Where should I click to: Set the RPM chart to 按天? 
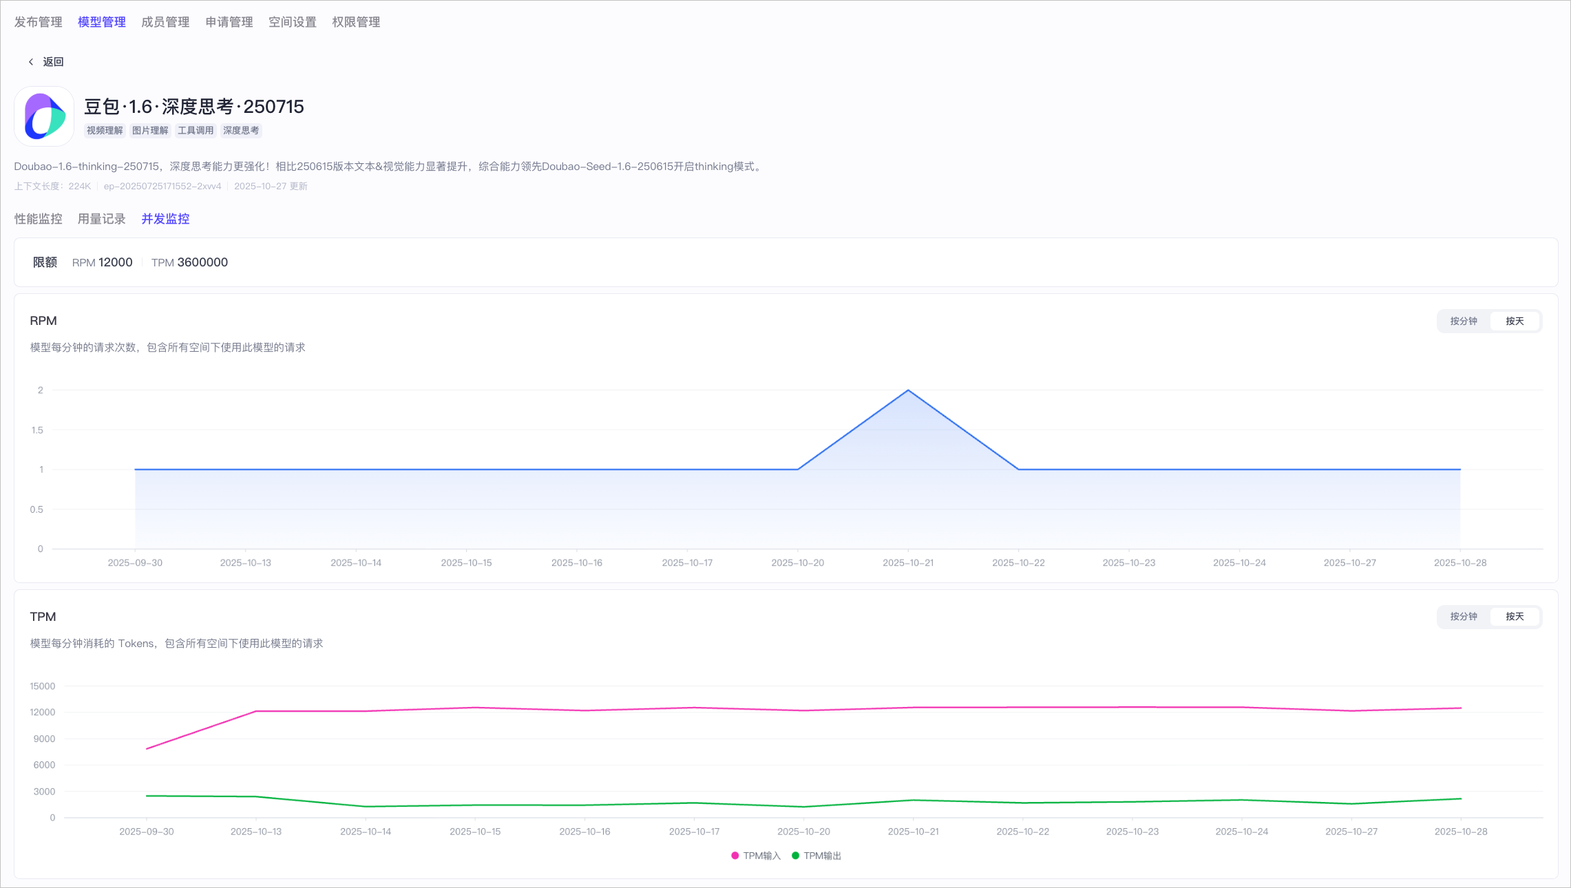pos(1515,321)
